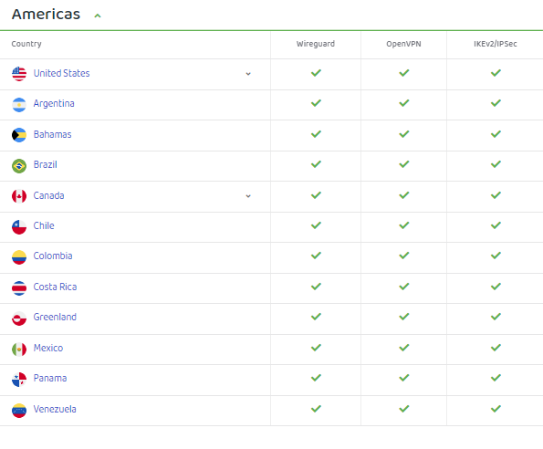Viewport: 543px width, 449px height.
Task: Collapse the Americas section chevron
Action: 98,16
